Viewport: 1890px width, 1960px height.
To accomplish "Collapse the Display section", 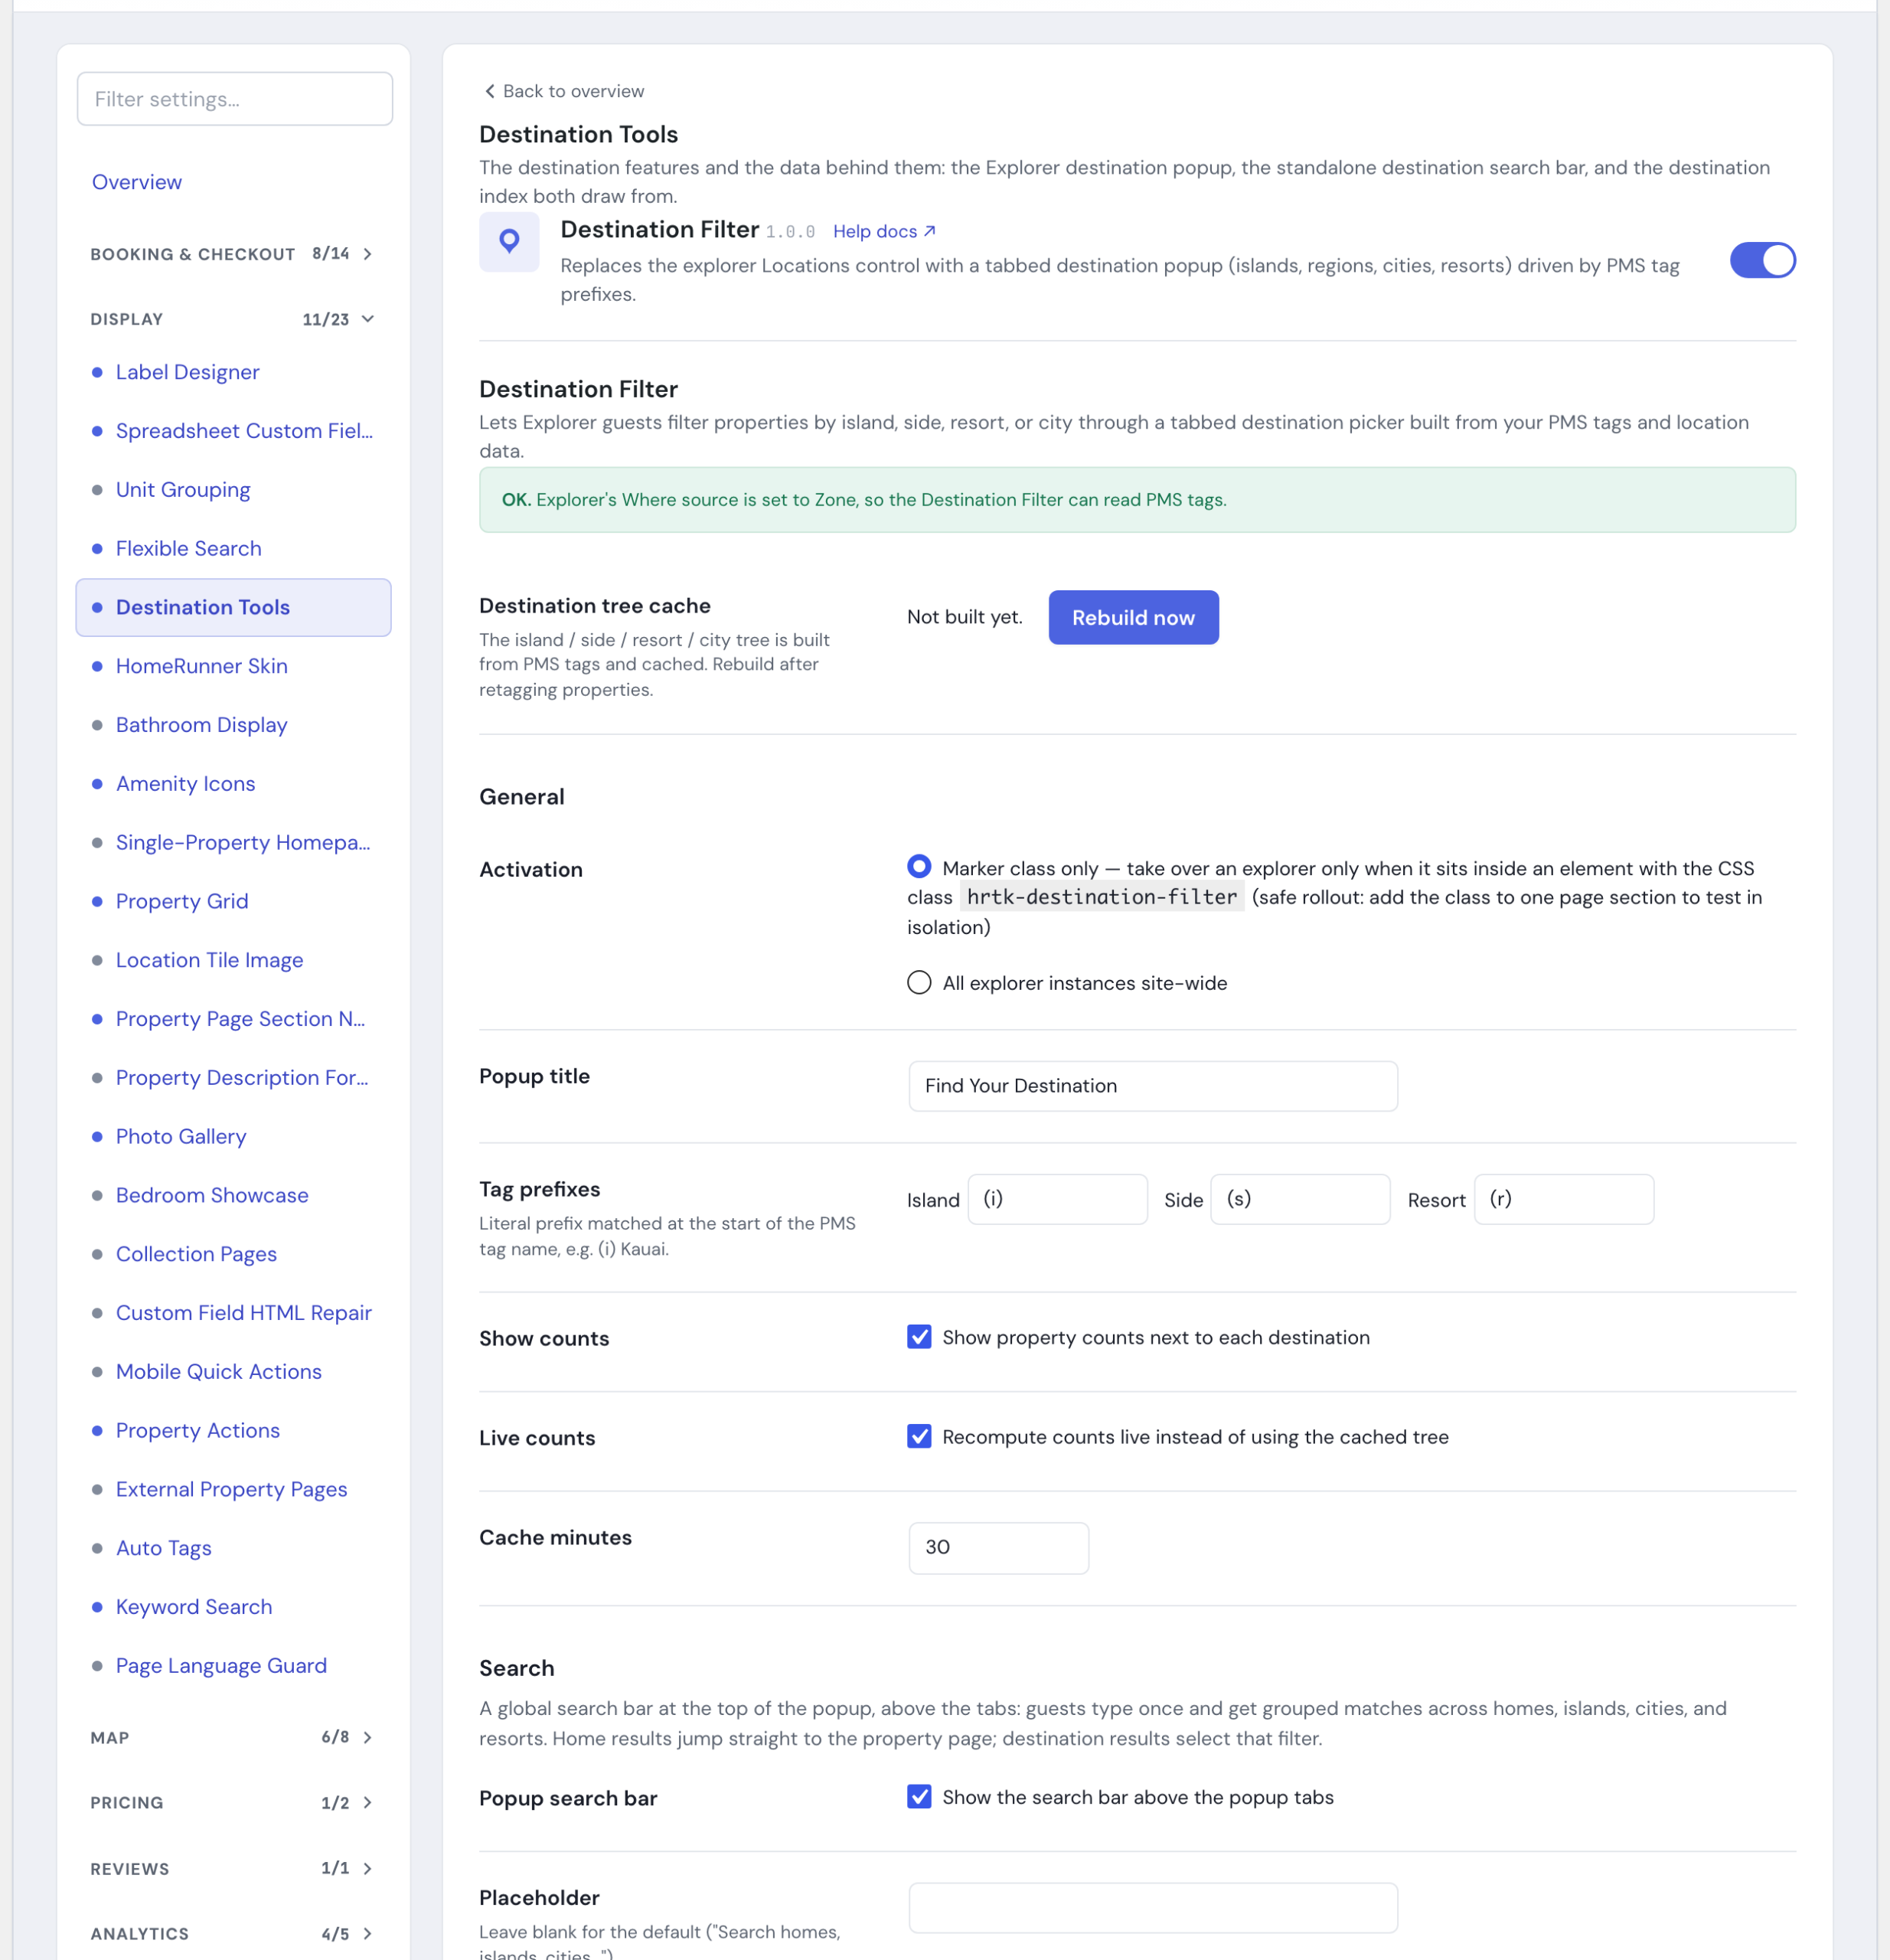I will click(232, 319).
